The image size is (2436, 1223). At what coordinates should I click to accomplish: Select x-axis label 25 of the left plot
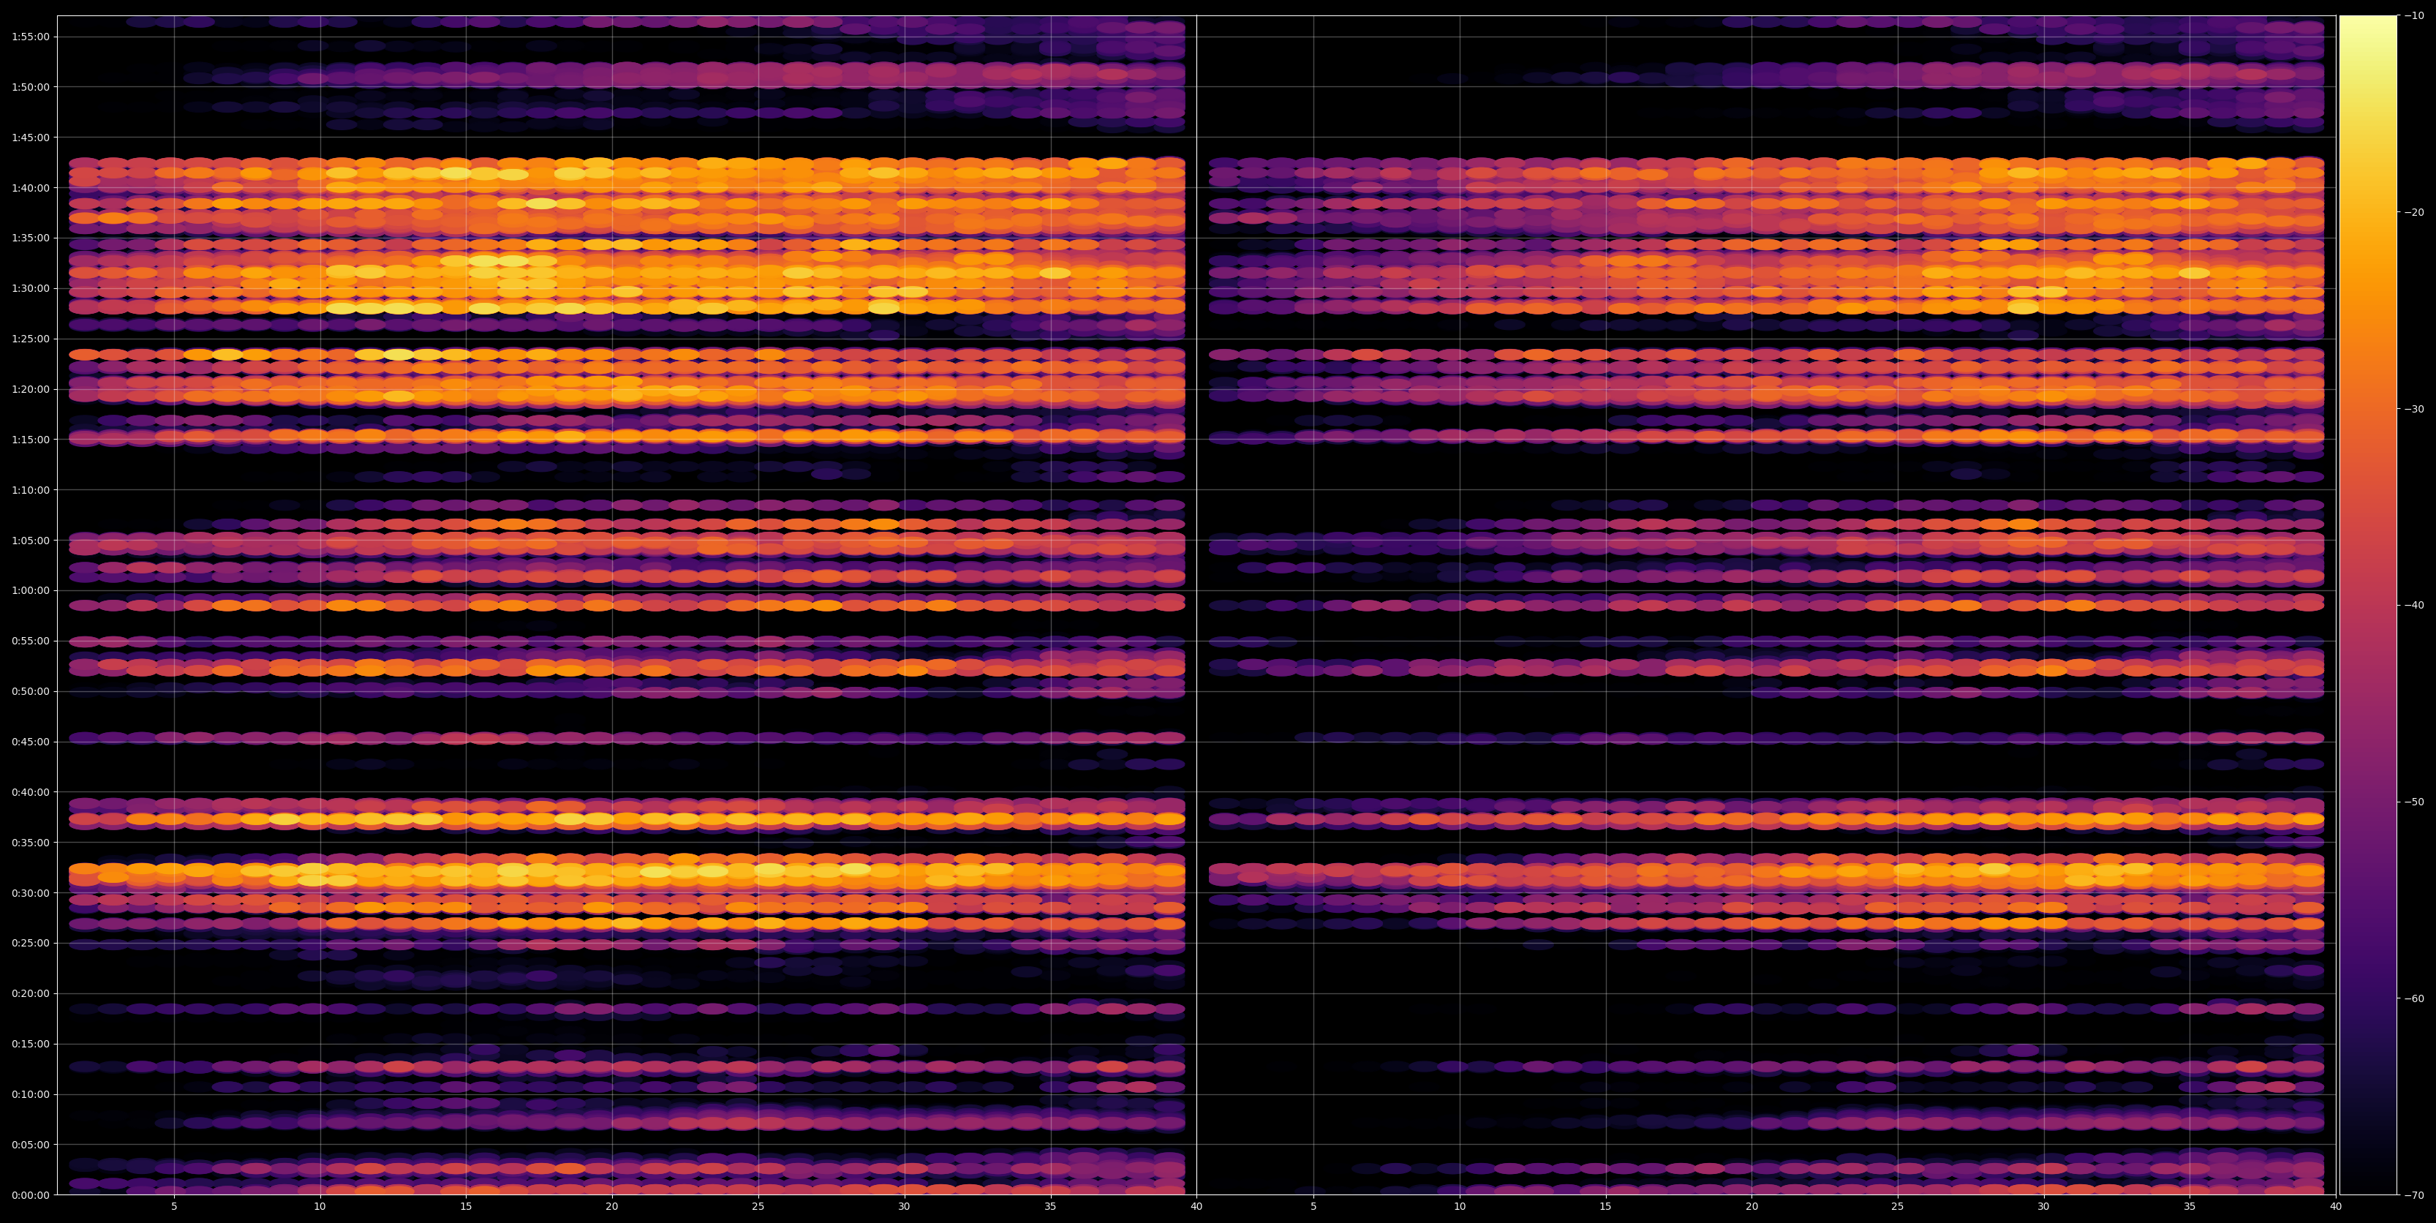(x=758, y=1206)
